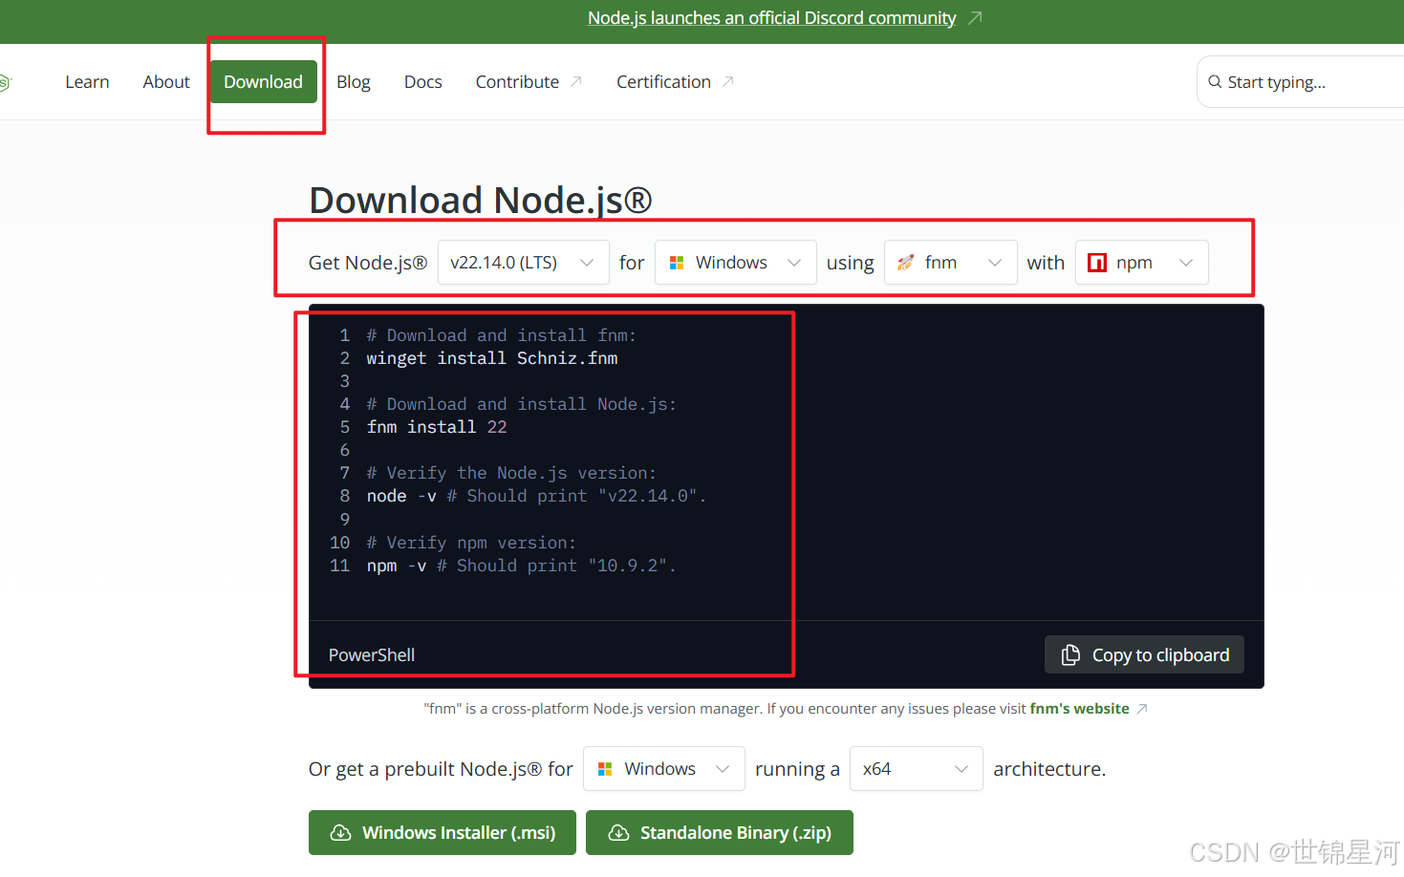Screen dimensions: 1404x877
Task: Click the 'npm -v' code line
Action: (521, 566)
